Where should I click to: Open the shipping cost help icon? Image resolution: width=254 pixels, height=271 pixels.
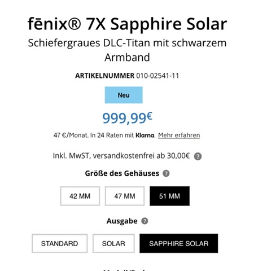(198, 156)
